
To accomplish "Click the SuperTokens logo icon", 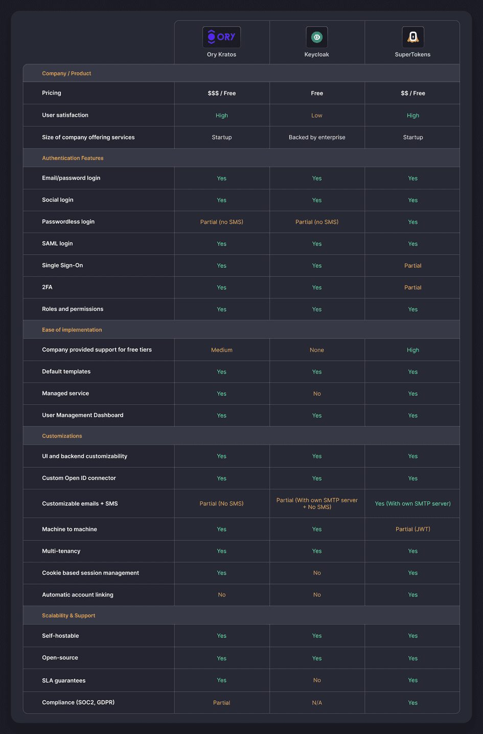I will click(412, 36).
